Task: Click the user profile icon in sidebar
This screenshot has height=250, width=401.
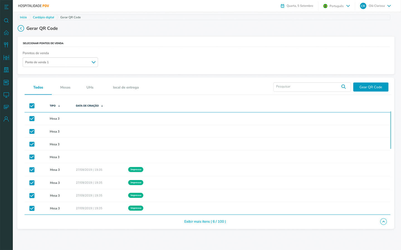Action: pos(6,119)
